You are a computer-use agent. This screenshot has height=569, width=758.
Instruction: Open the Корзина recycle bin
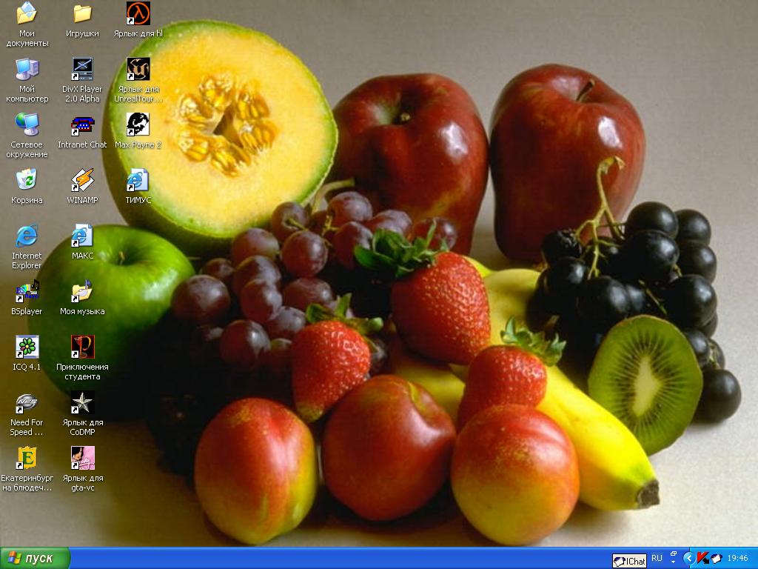pyautogui.click(x=27, y=180)
